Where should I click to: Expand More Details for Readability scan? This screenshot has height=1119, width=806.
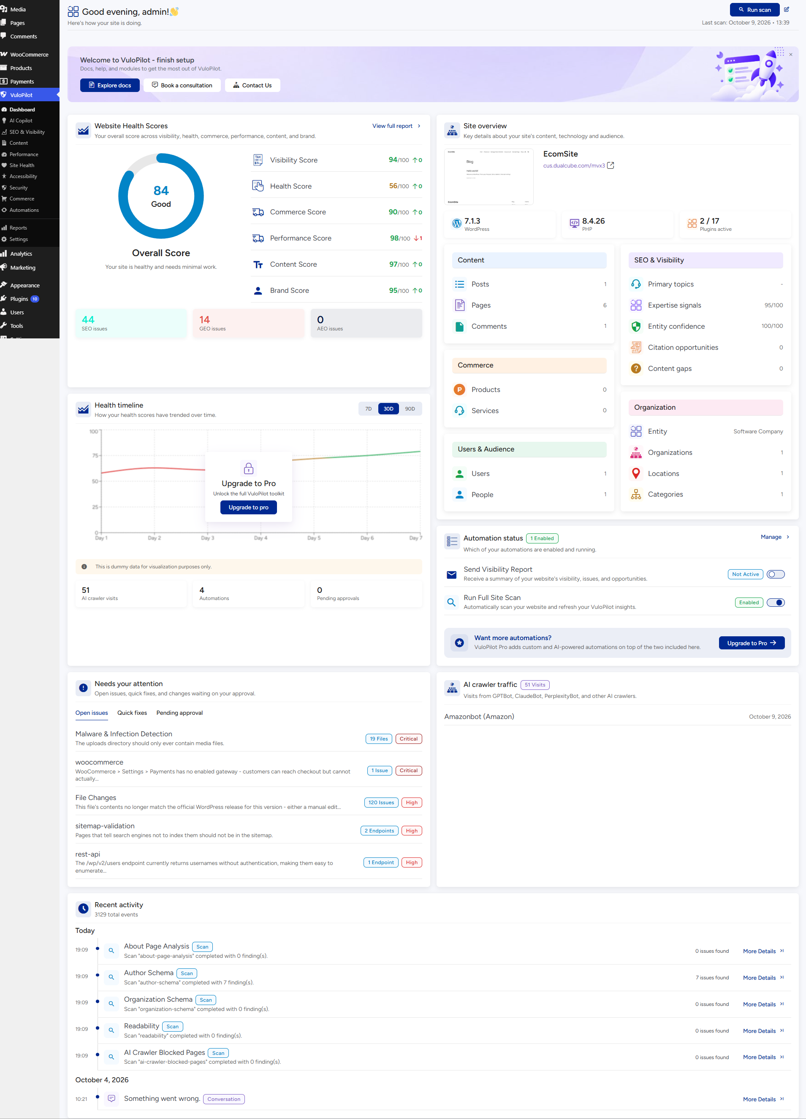(763, 1031)
